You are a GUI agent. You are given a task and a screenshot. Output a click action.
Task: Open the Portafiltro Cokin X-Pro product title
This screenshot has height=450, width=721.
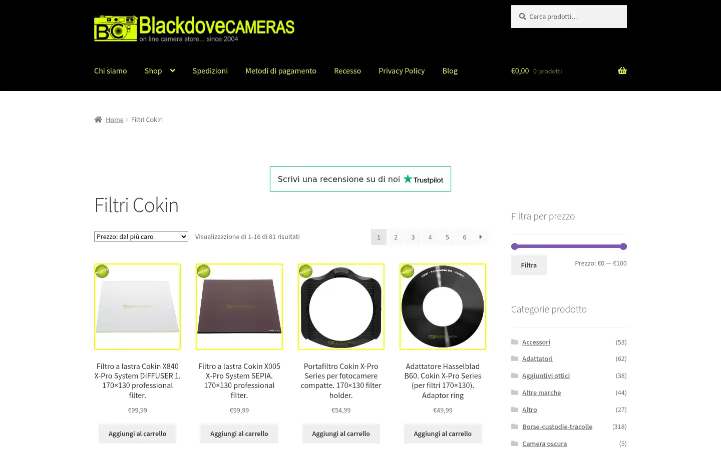[x=341, y=380]
